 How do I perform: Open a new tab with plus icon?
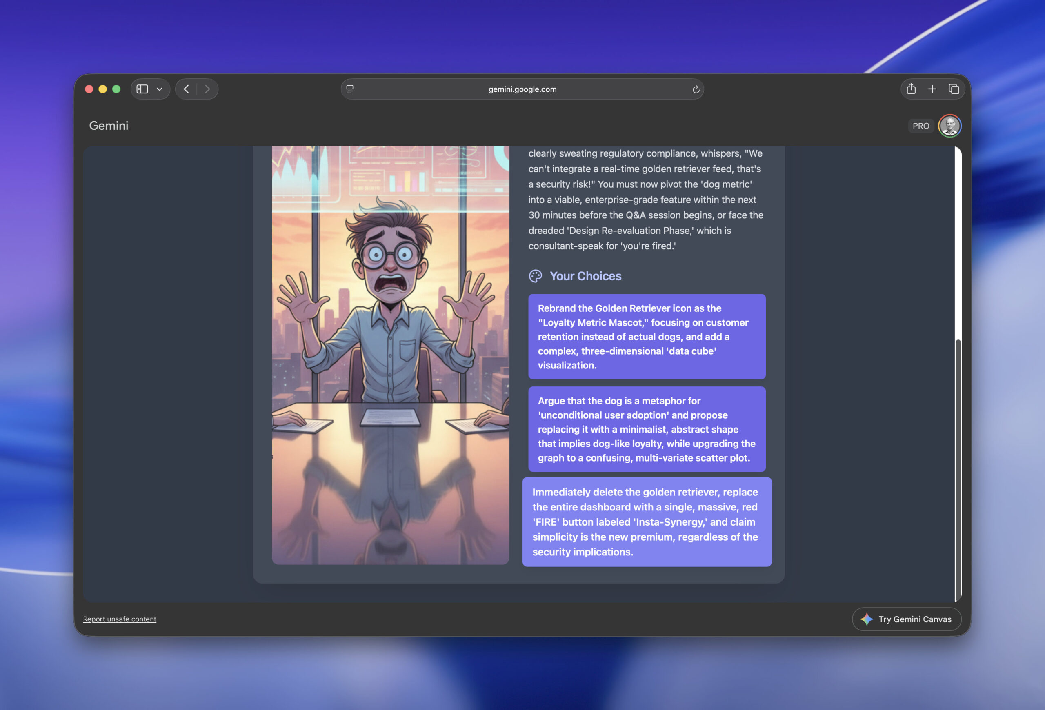pyautogui.click(x=932, y=89)
